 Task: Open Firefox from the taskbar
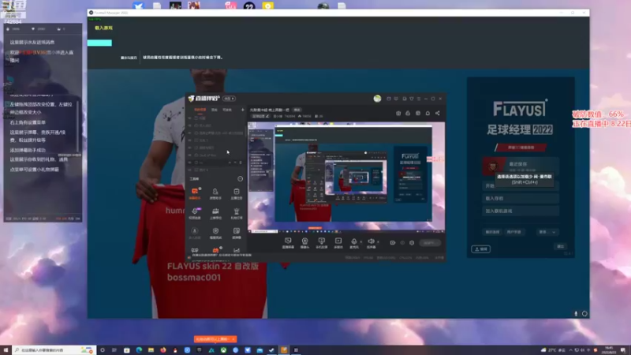[x=163, y=350]
